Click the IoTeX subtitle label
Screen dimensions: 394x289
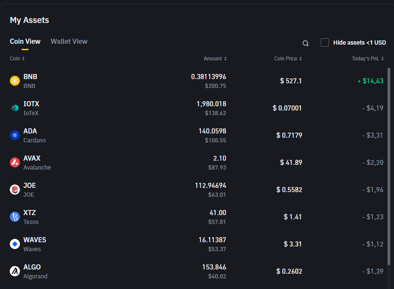tap(31, 113)
